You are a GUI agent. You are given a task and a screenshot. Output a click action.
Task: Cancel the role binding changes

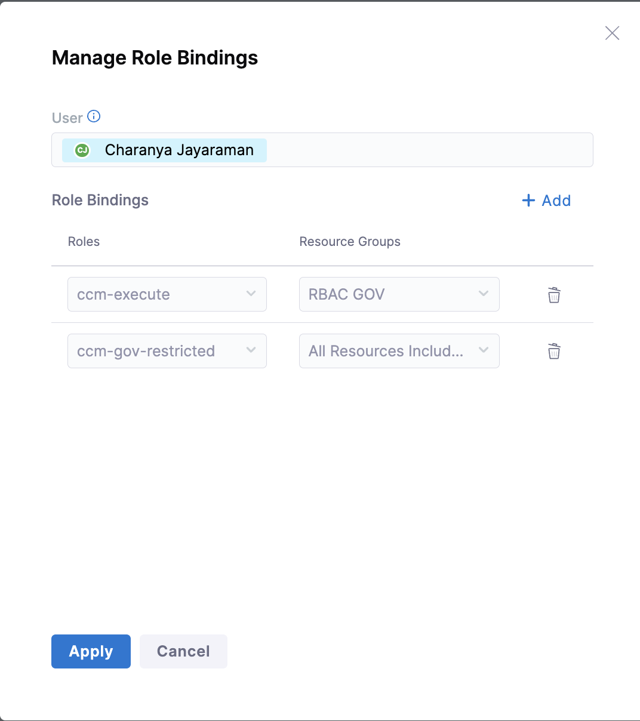[x=183, y=651]
